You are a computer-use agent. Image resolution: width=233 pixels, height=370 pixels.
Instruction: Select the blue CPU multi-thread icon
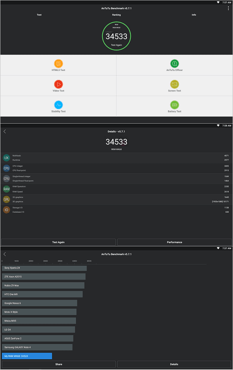pyautogui.click(x=6, y=168)
